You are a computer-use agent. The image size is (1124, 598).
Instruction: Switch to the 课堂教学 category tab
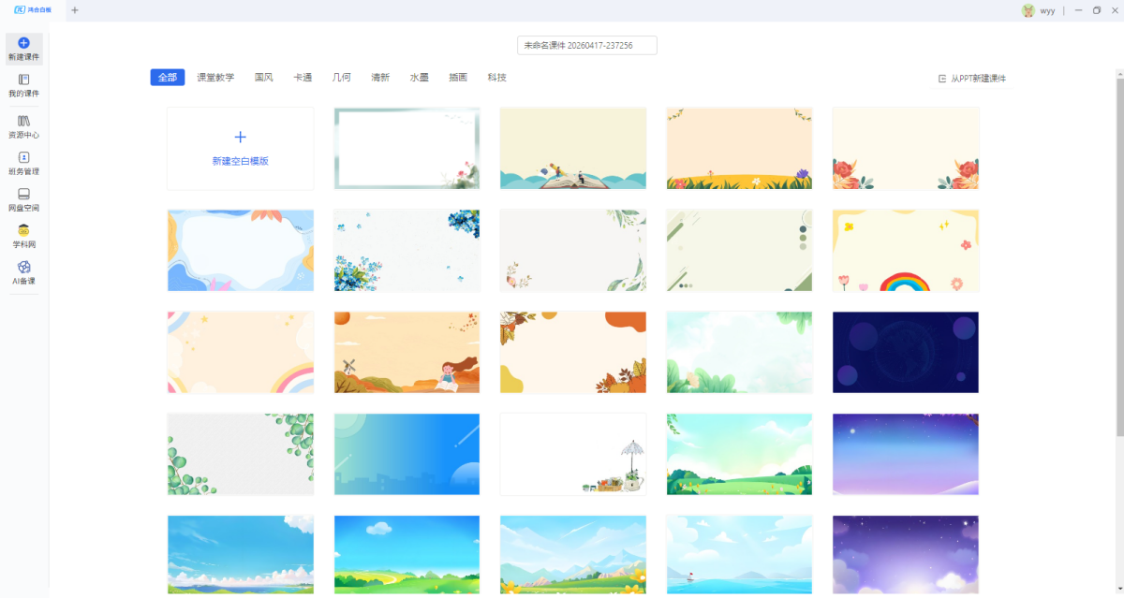(215, 78)
